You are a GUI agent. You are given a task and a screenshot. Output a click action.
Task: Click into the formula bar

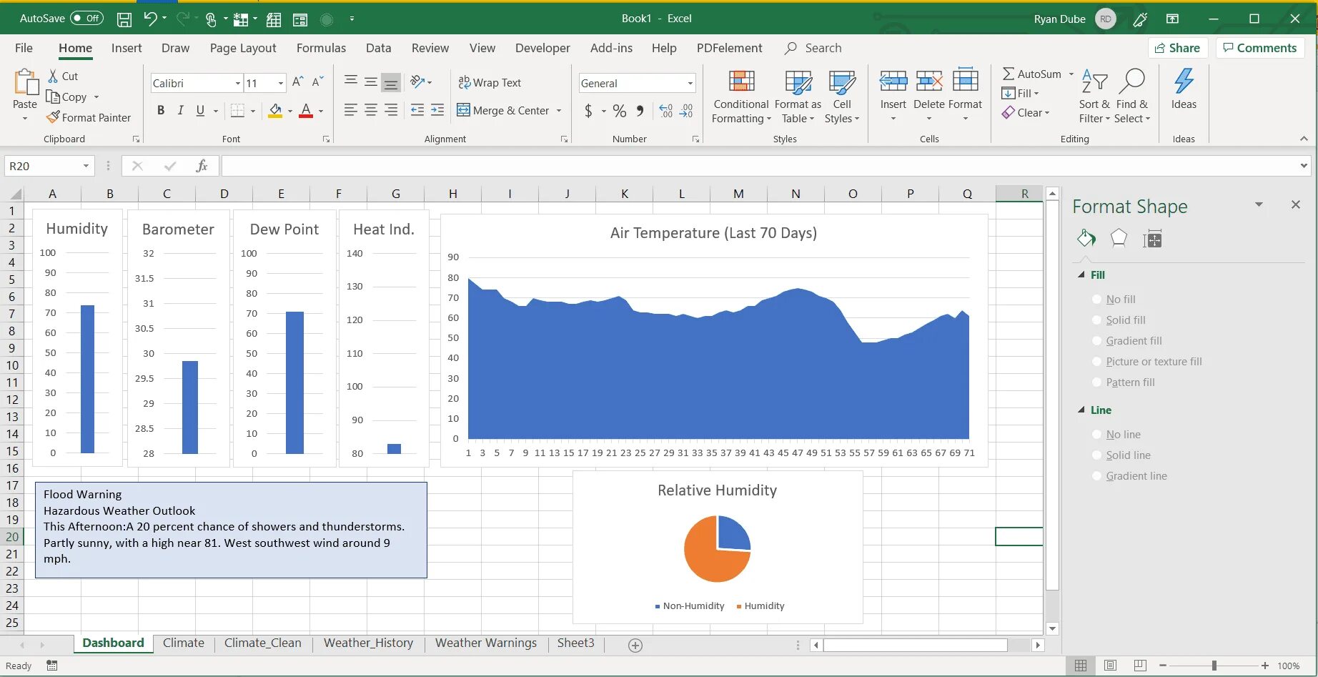point(760,166)
